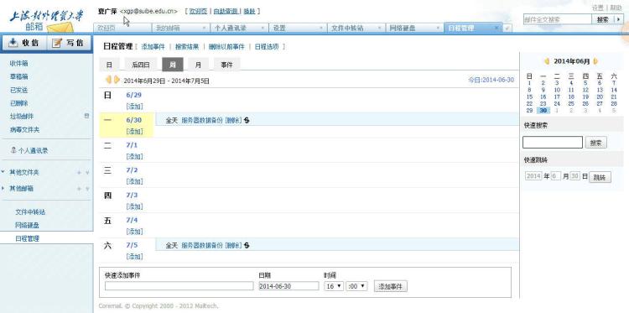Click the 删除以前事件 link

pyautogui.click(x=226, y=47)
